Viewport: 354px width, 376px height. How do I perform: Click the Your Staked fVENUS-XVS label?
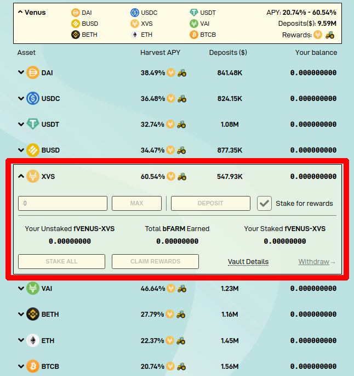[x=285, y=229]
